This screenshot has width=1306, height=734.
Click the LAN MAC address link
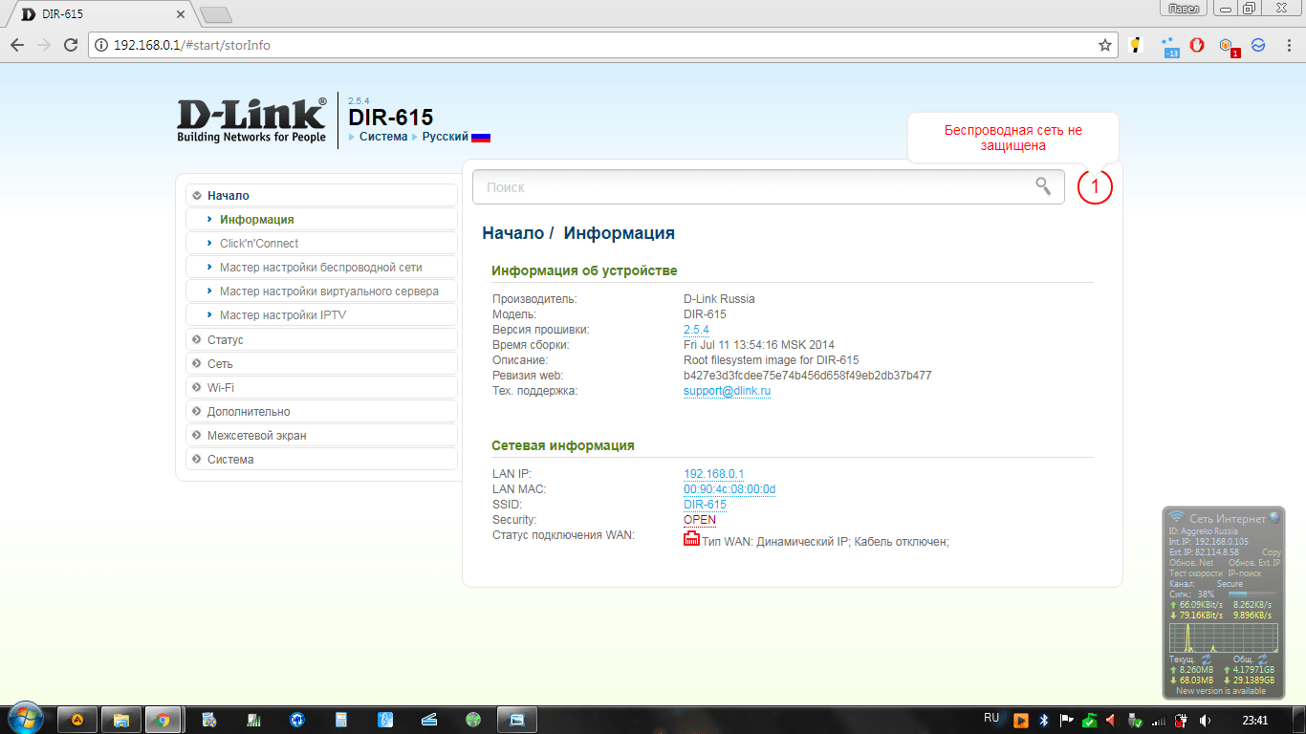(729, 489)
